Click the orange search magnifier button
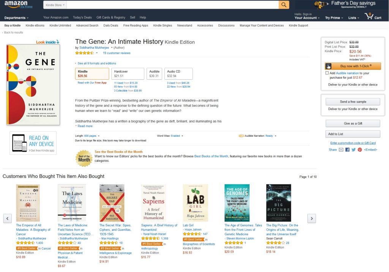389x272 pixels. (284, 5)
